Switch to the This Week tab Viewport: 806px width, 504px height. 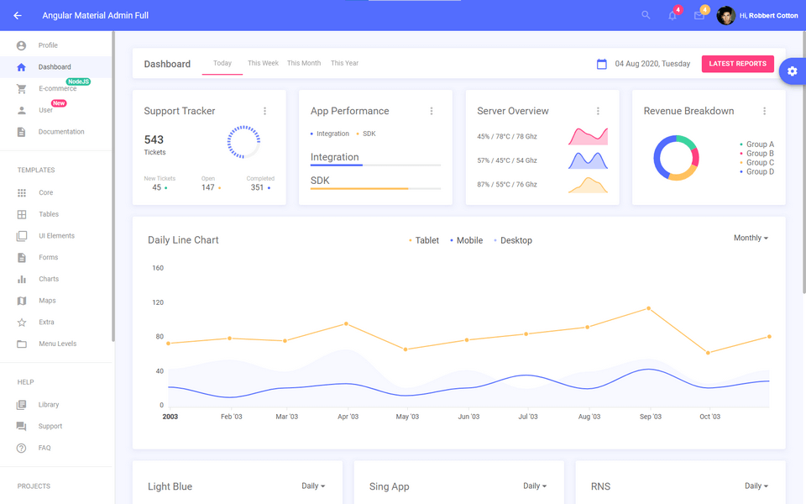263,62
